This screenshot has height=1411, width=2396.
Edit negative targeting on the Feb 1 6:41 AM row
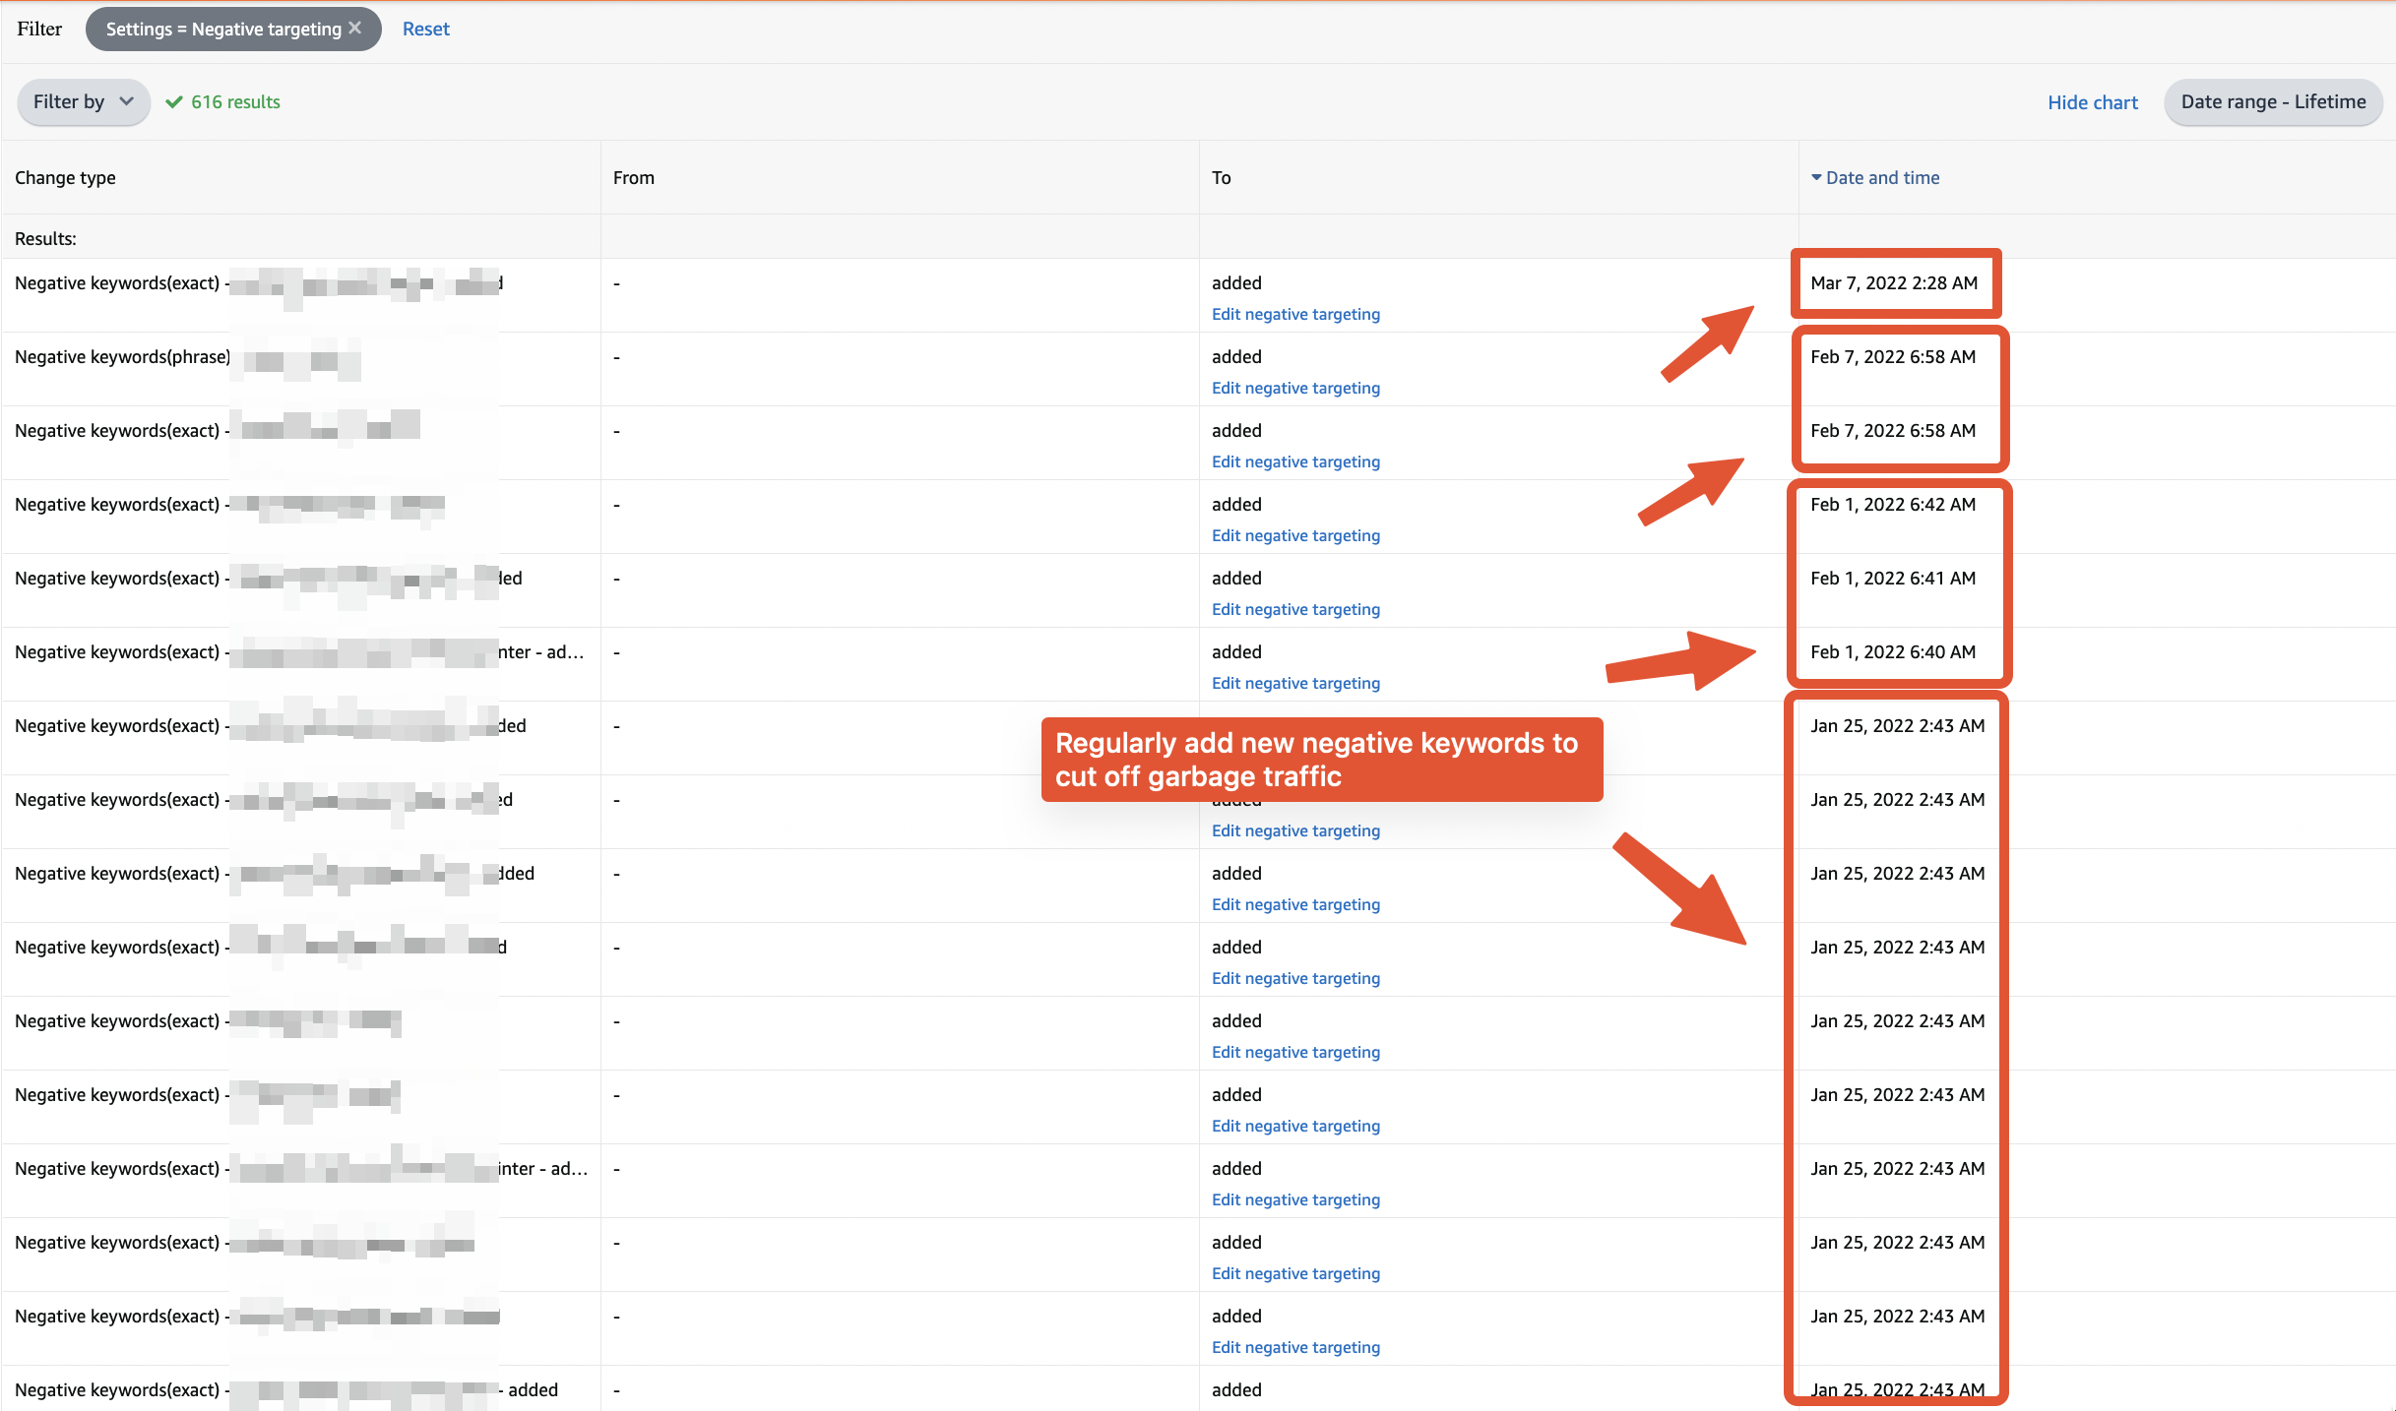pos(1295,608)
